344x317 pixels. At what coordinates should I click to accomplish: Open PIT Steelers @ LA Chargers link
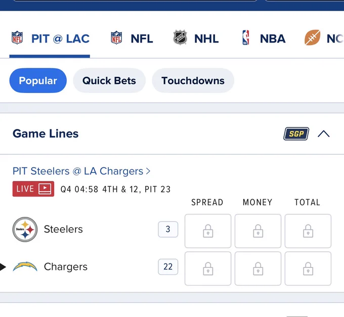pyautogui.click(x=81, y=171)
